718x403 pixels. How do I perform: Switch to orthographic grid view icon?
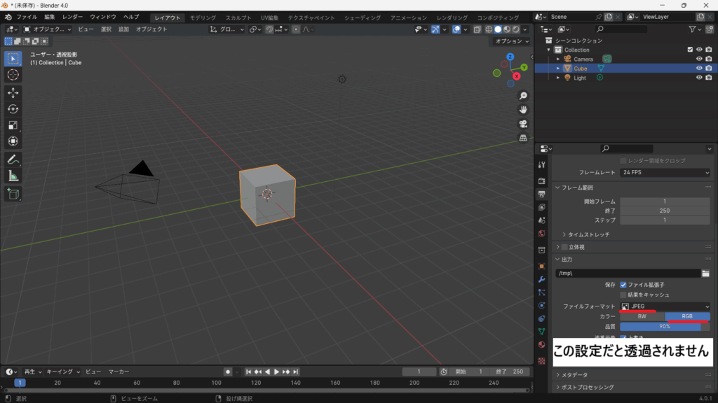point(523,139)
